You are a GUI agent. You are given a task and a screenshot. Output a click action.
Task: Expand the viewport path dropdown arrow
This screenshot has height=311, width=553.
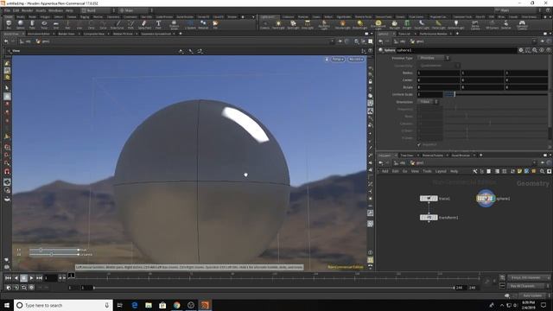332,41
